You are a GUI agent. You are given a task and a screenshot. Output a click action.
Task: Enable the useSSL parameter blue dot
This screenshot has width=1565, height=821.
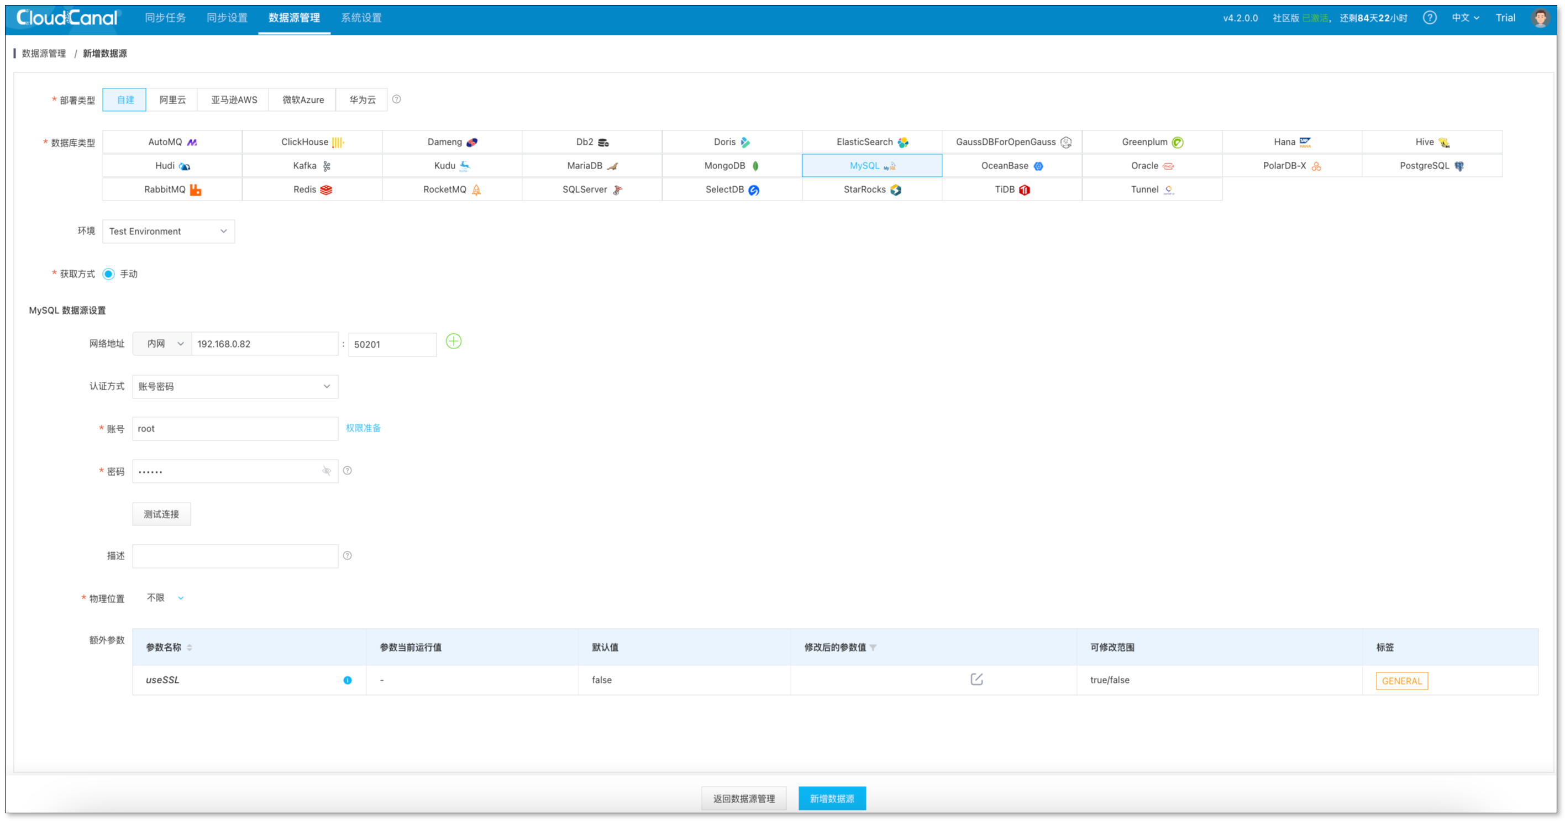click(348, 680)
